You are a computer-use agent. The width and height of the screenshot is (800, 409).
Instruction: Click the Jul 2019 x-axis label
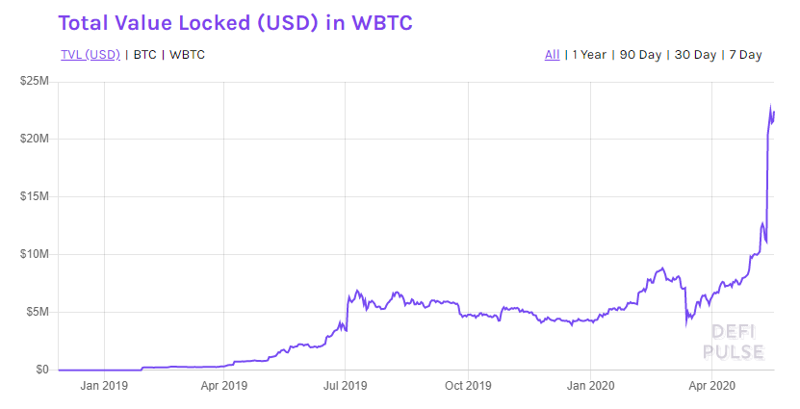click(346, 386)
